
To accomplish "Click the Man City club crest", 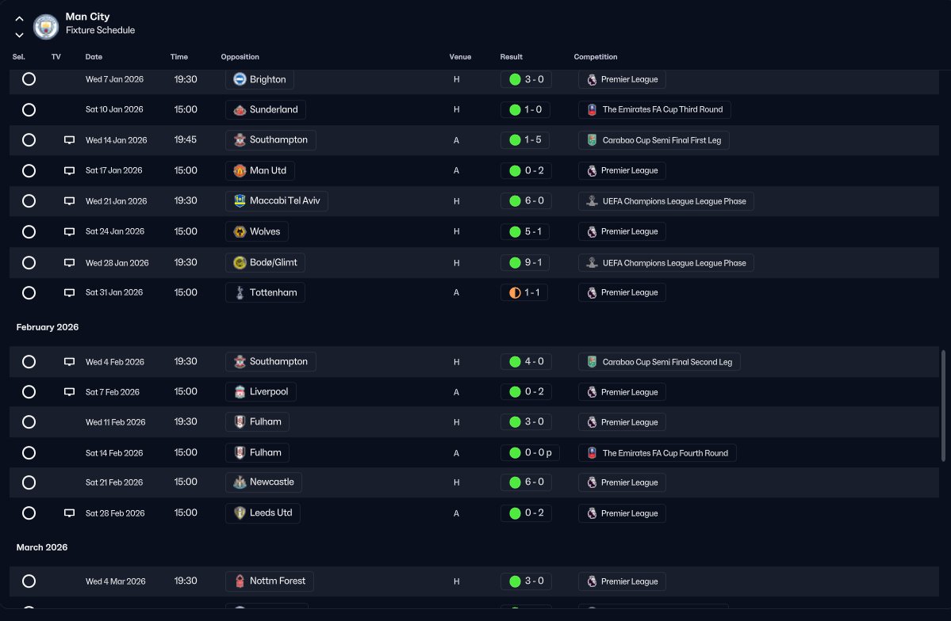I will click(45, 26).
